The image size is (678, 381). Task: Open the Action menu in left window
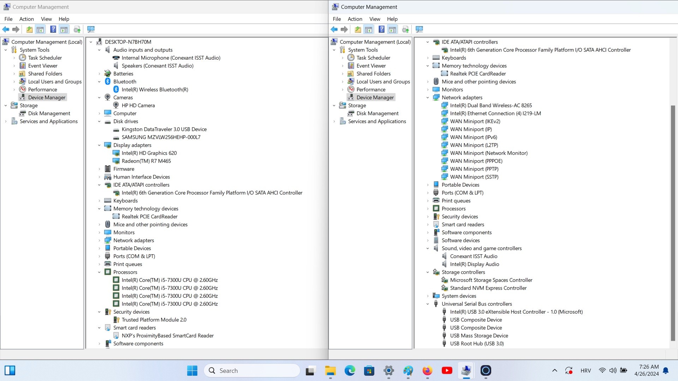coord(26,19)
